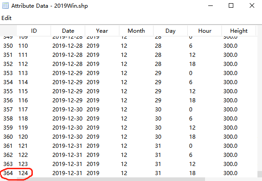Click ID cell 115

[23, 91]
